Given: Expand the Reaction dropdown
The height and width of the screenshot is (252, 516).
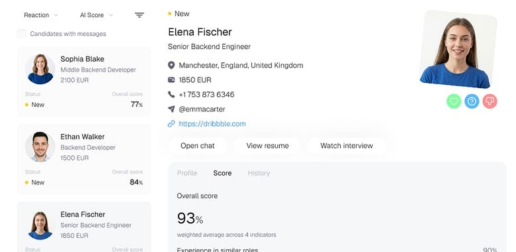Looking at the screenshot, I should click(x=41, y=15).
